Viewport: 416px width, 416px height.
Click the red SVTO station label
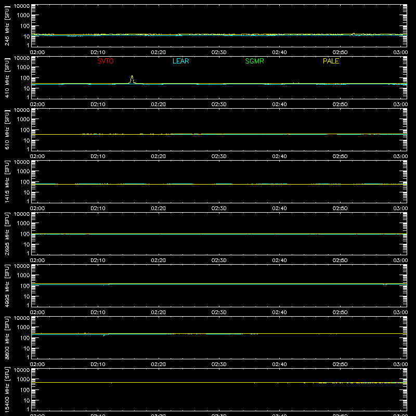tap(106, 61)
